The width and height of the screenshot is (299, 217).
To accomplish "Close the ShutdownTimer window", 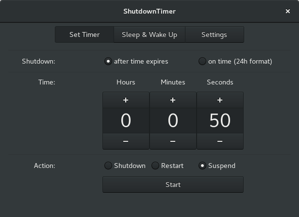I will tap(288, 11).
